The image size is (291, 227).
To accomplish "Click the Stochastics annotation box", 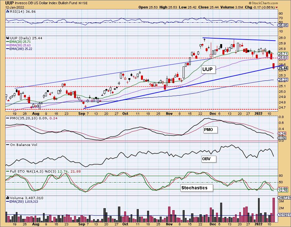I will click(x=197, y=188).
